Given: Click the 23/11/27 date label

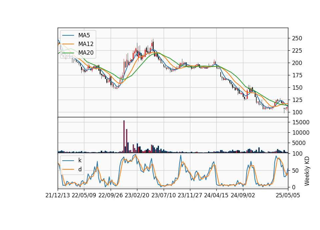Looking at the screenshot, I should [x=190, y=195].
